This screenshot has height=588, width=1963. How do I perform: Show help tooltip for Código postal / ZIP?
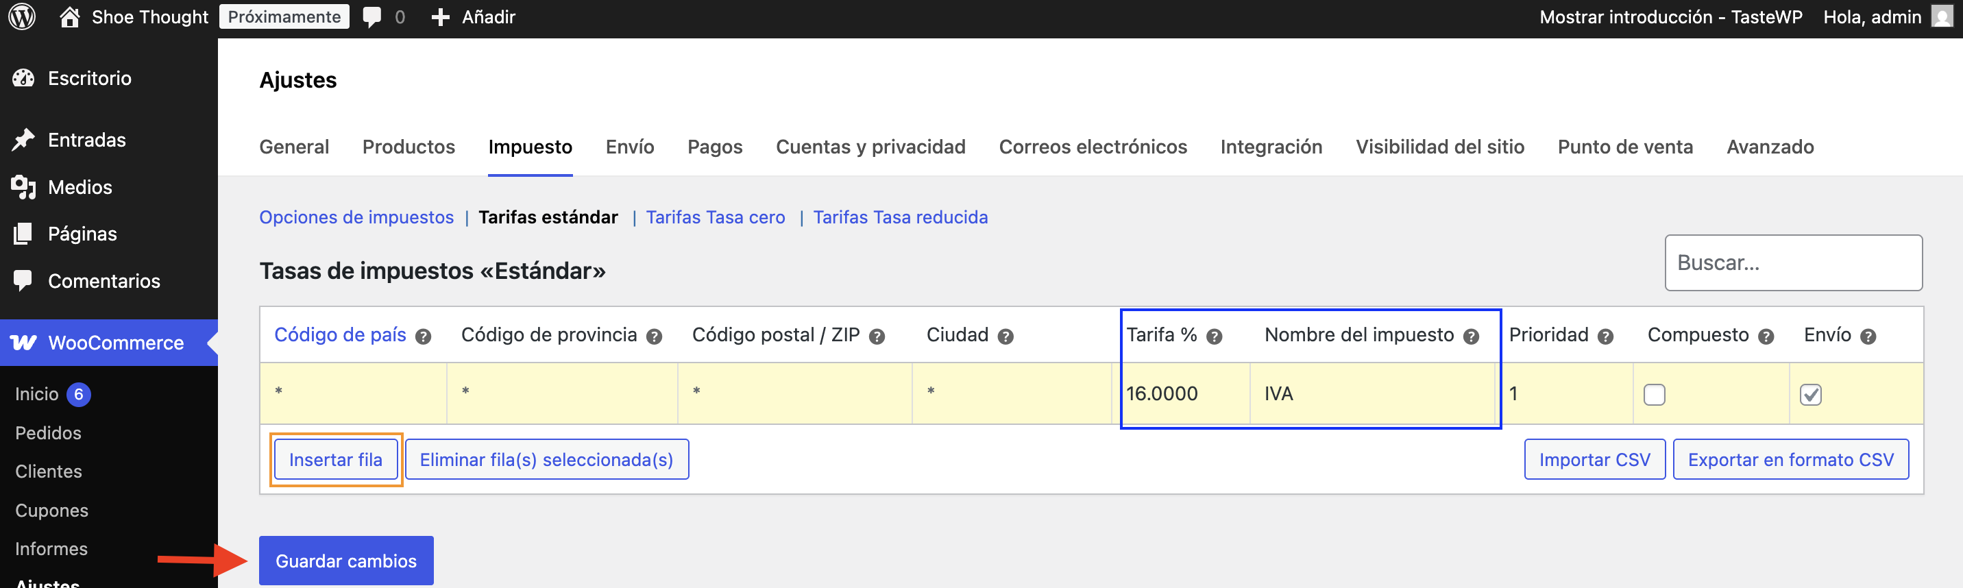(877, 336)
